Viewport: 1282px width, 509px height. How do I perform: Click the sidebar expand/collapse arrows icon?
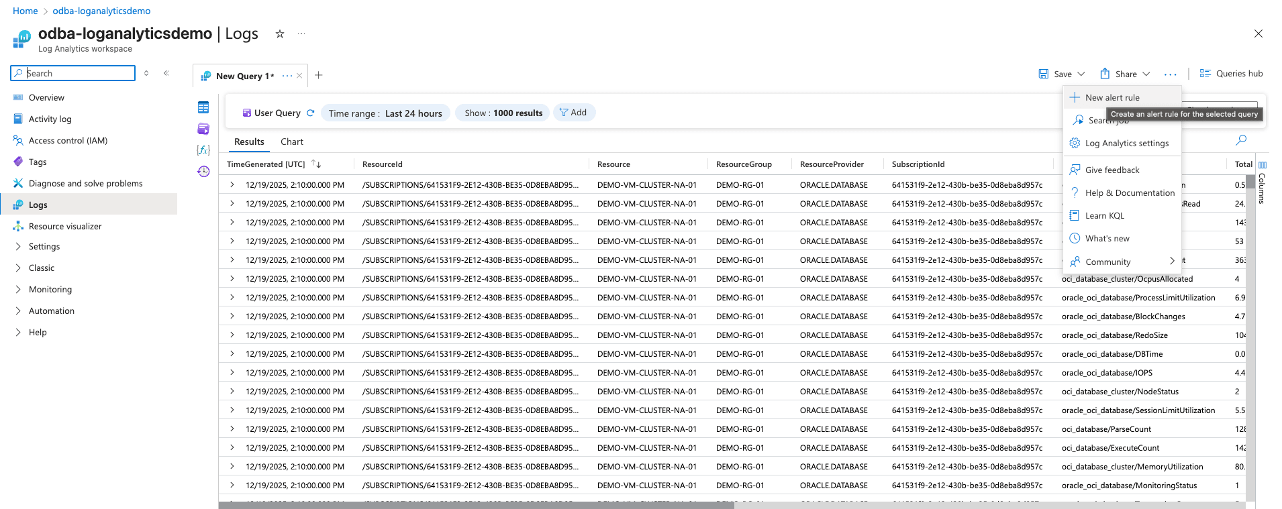pyautogui.click(x=146, y=73)
